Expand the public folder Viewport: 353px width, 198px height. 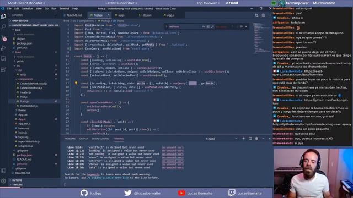[34, 61]
